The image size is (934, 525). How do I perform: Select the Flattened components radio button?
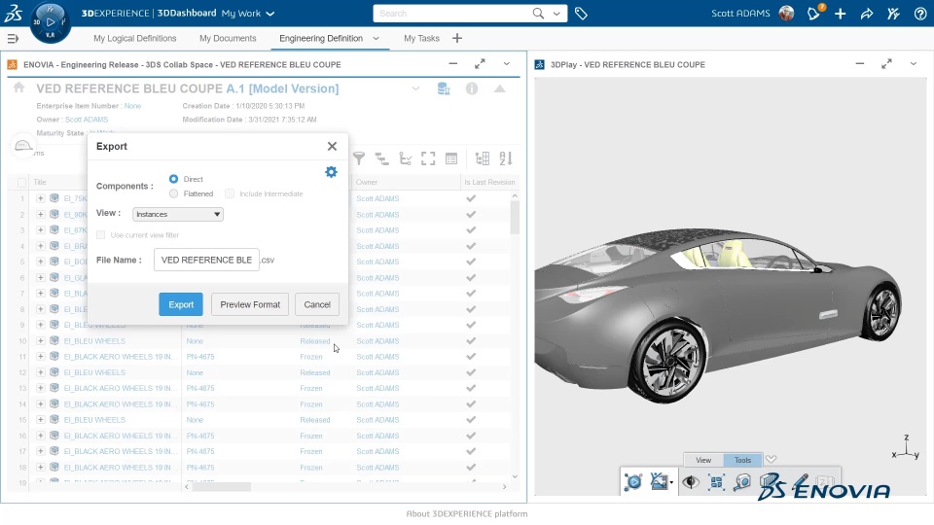pos(173,193)
